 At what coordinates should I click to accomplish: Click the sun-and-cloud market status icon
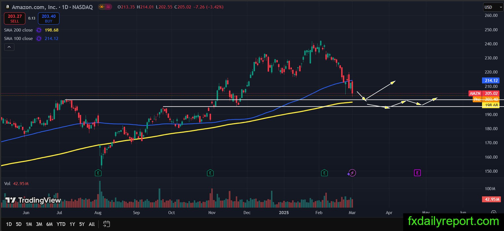[x=101, y=7]
